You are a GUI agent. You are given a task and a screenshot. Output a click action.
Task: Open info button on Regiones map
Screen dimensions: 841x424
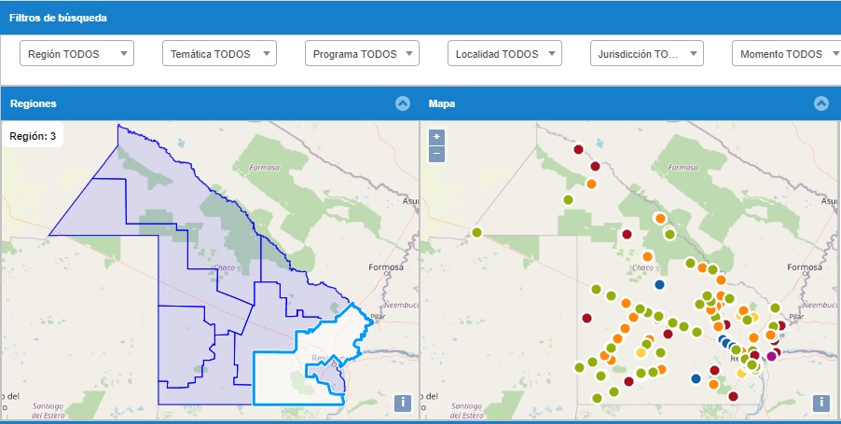click(x=403, y=403)
